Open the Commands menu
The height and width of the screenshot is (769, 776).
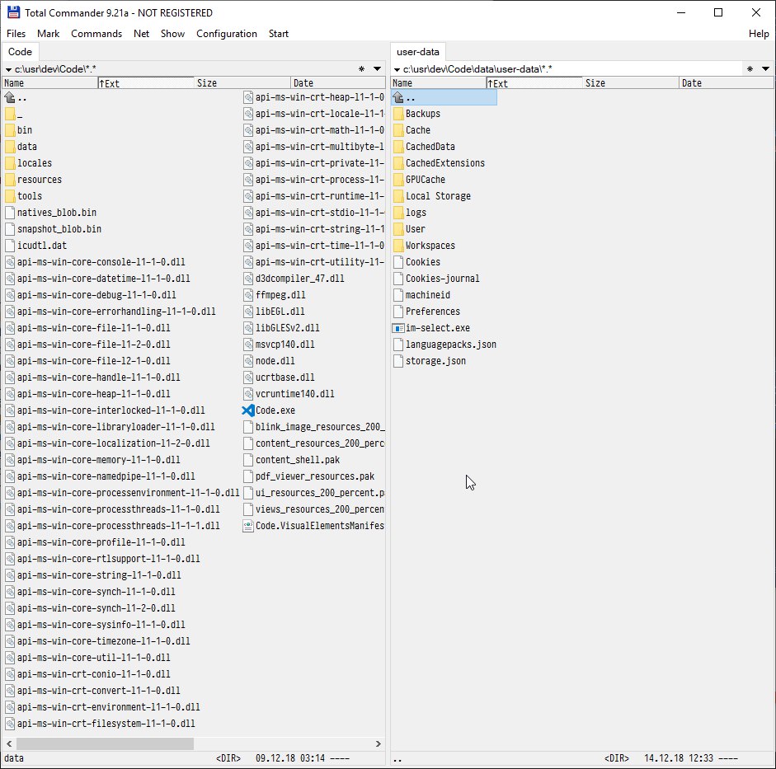(96, 34)
